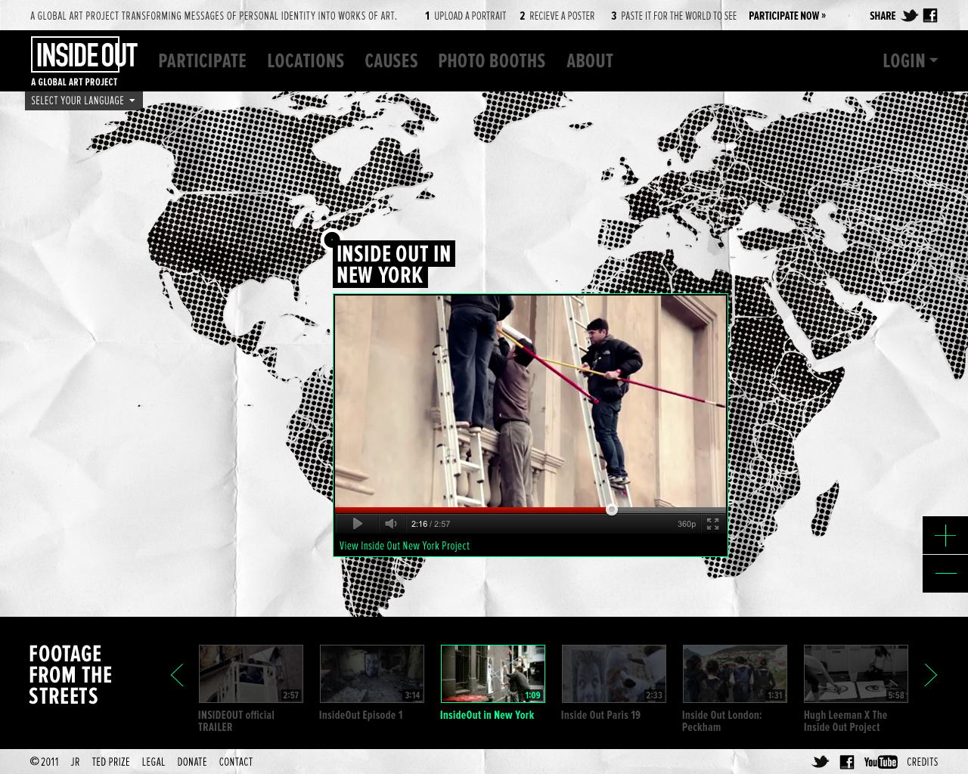Image resolution: width=968 pixels, height=774 pixels.
Task: Change the 360p video quality setting
Action: tap(687, 524)
